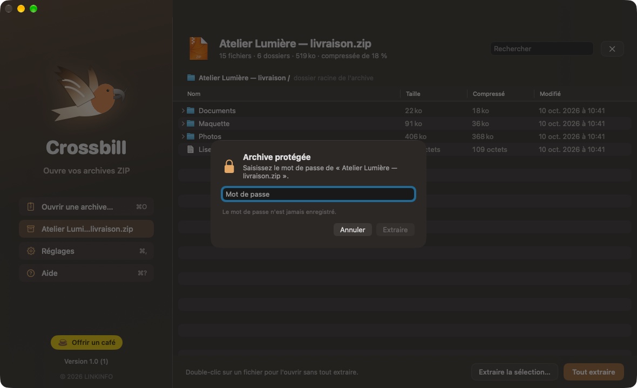Click breadcrumb Atelier Lumière — livraison /
Image resolution: width=637 pixels, height=388 pixels.
[x=244, y=78]
